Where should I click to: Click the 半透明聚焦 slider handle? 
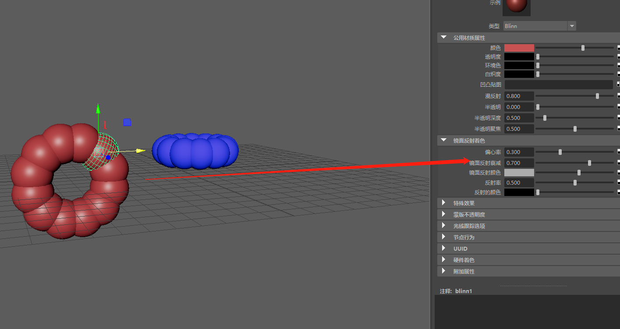point(575,129)
